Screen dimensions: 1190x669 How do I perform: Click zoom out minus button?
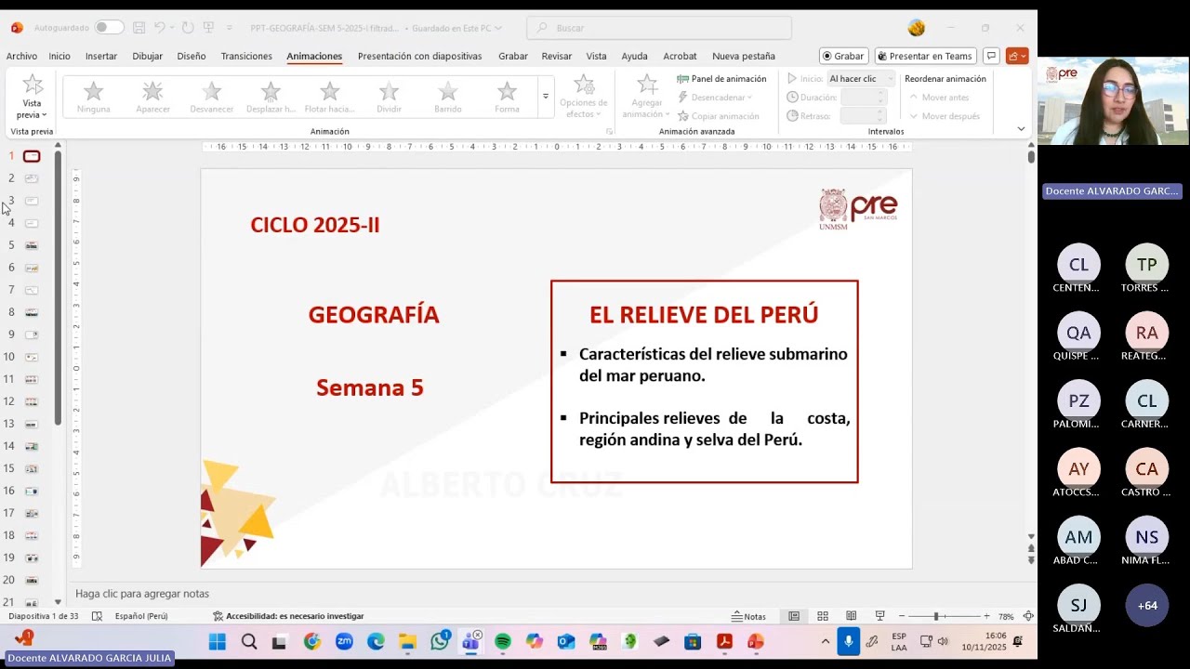902,616
